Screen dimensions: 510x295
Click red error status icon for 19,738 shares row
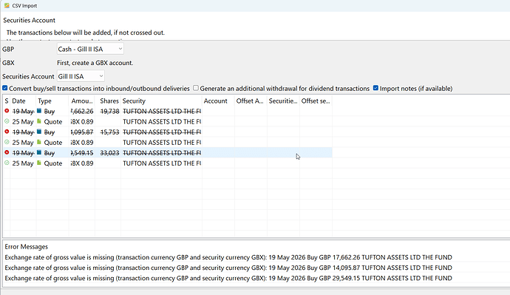(x=7, y=111)
